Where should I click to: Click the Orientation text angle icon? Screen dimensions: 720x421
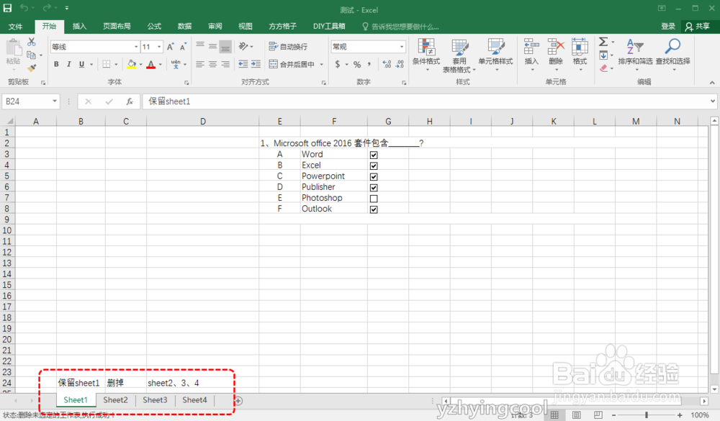tap(243, 46)
